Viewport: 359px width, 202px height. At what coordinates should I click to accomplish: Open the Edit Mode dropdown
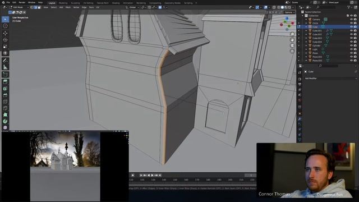(x=19, y=7)
